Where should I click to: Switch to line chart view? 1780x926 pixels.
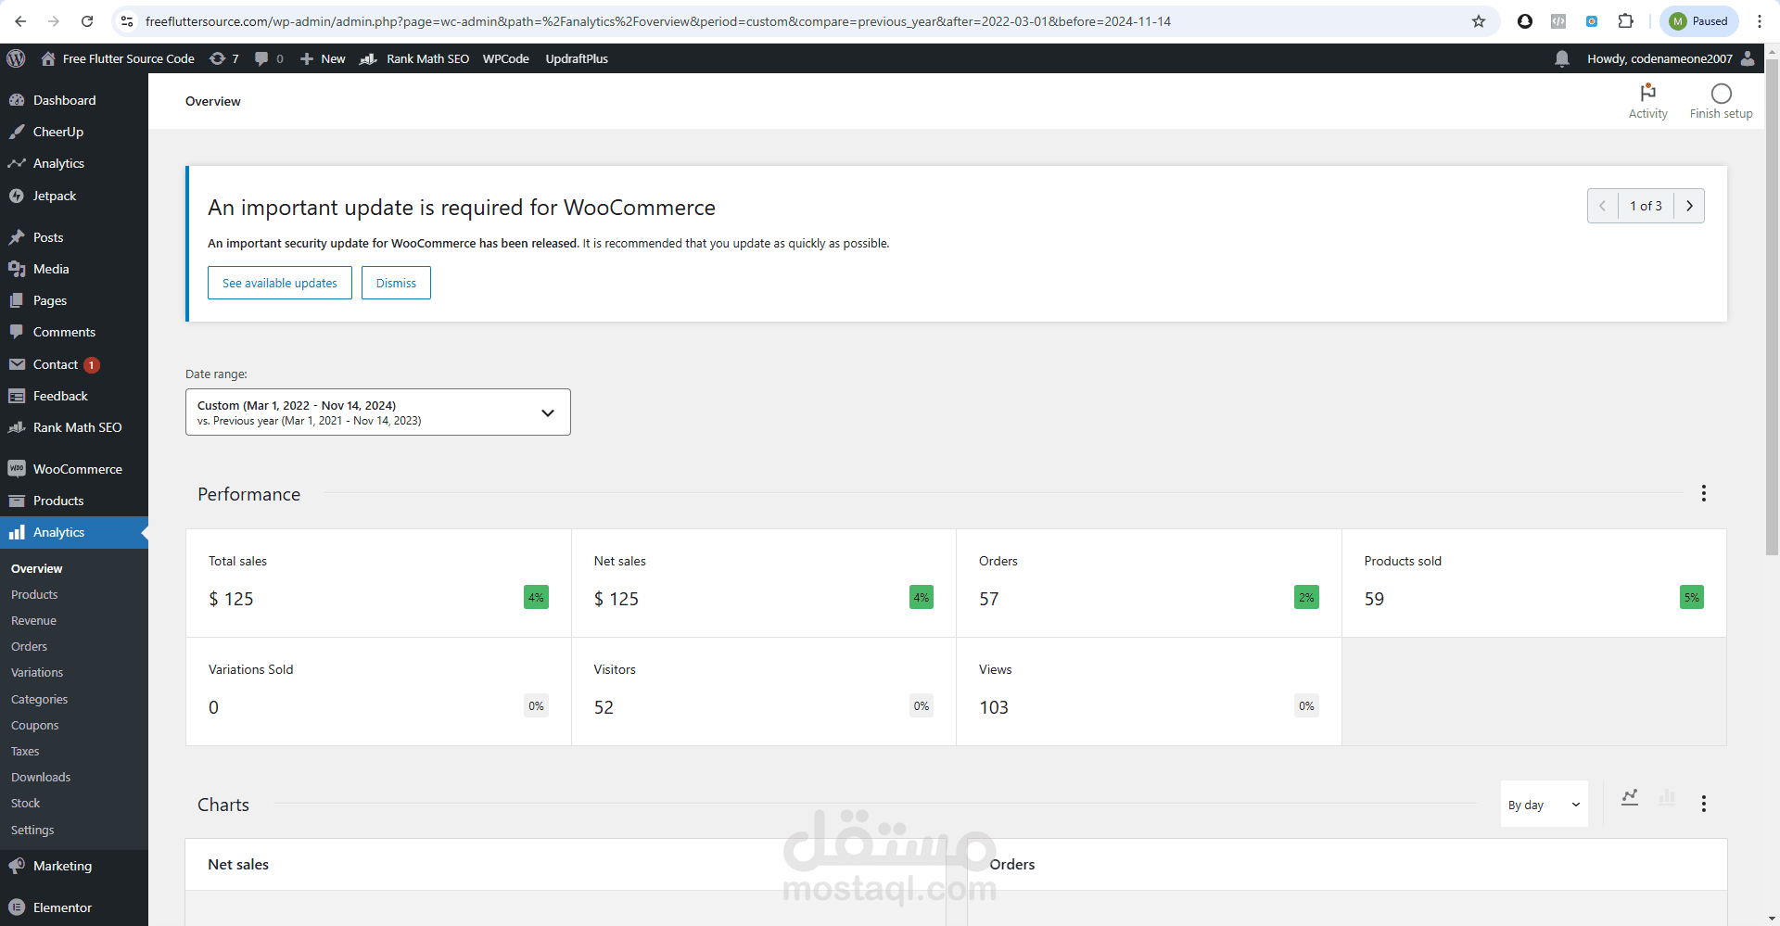click(x=1630, y=797)
